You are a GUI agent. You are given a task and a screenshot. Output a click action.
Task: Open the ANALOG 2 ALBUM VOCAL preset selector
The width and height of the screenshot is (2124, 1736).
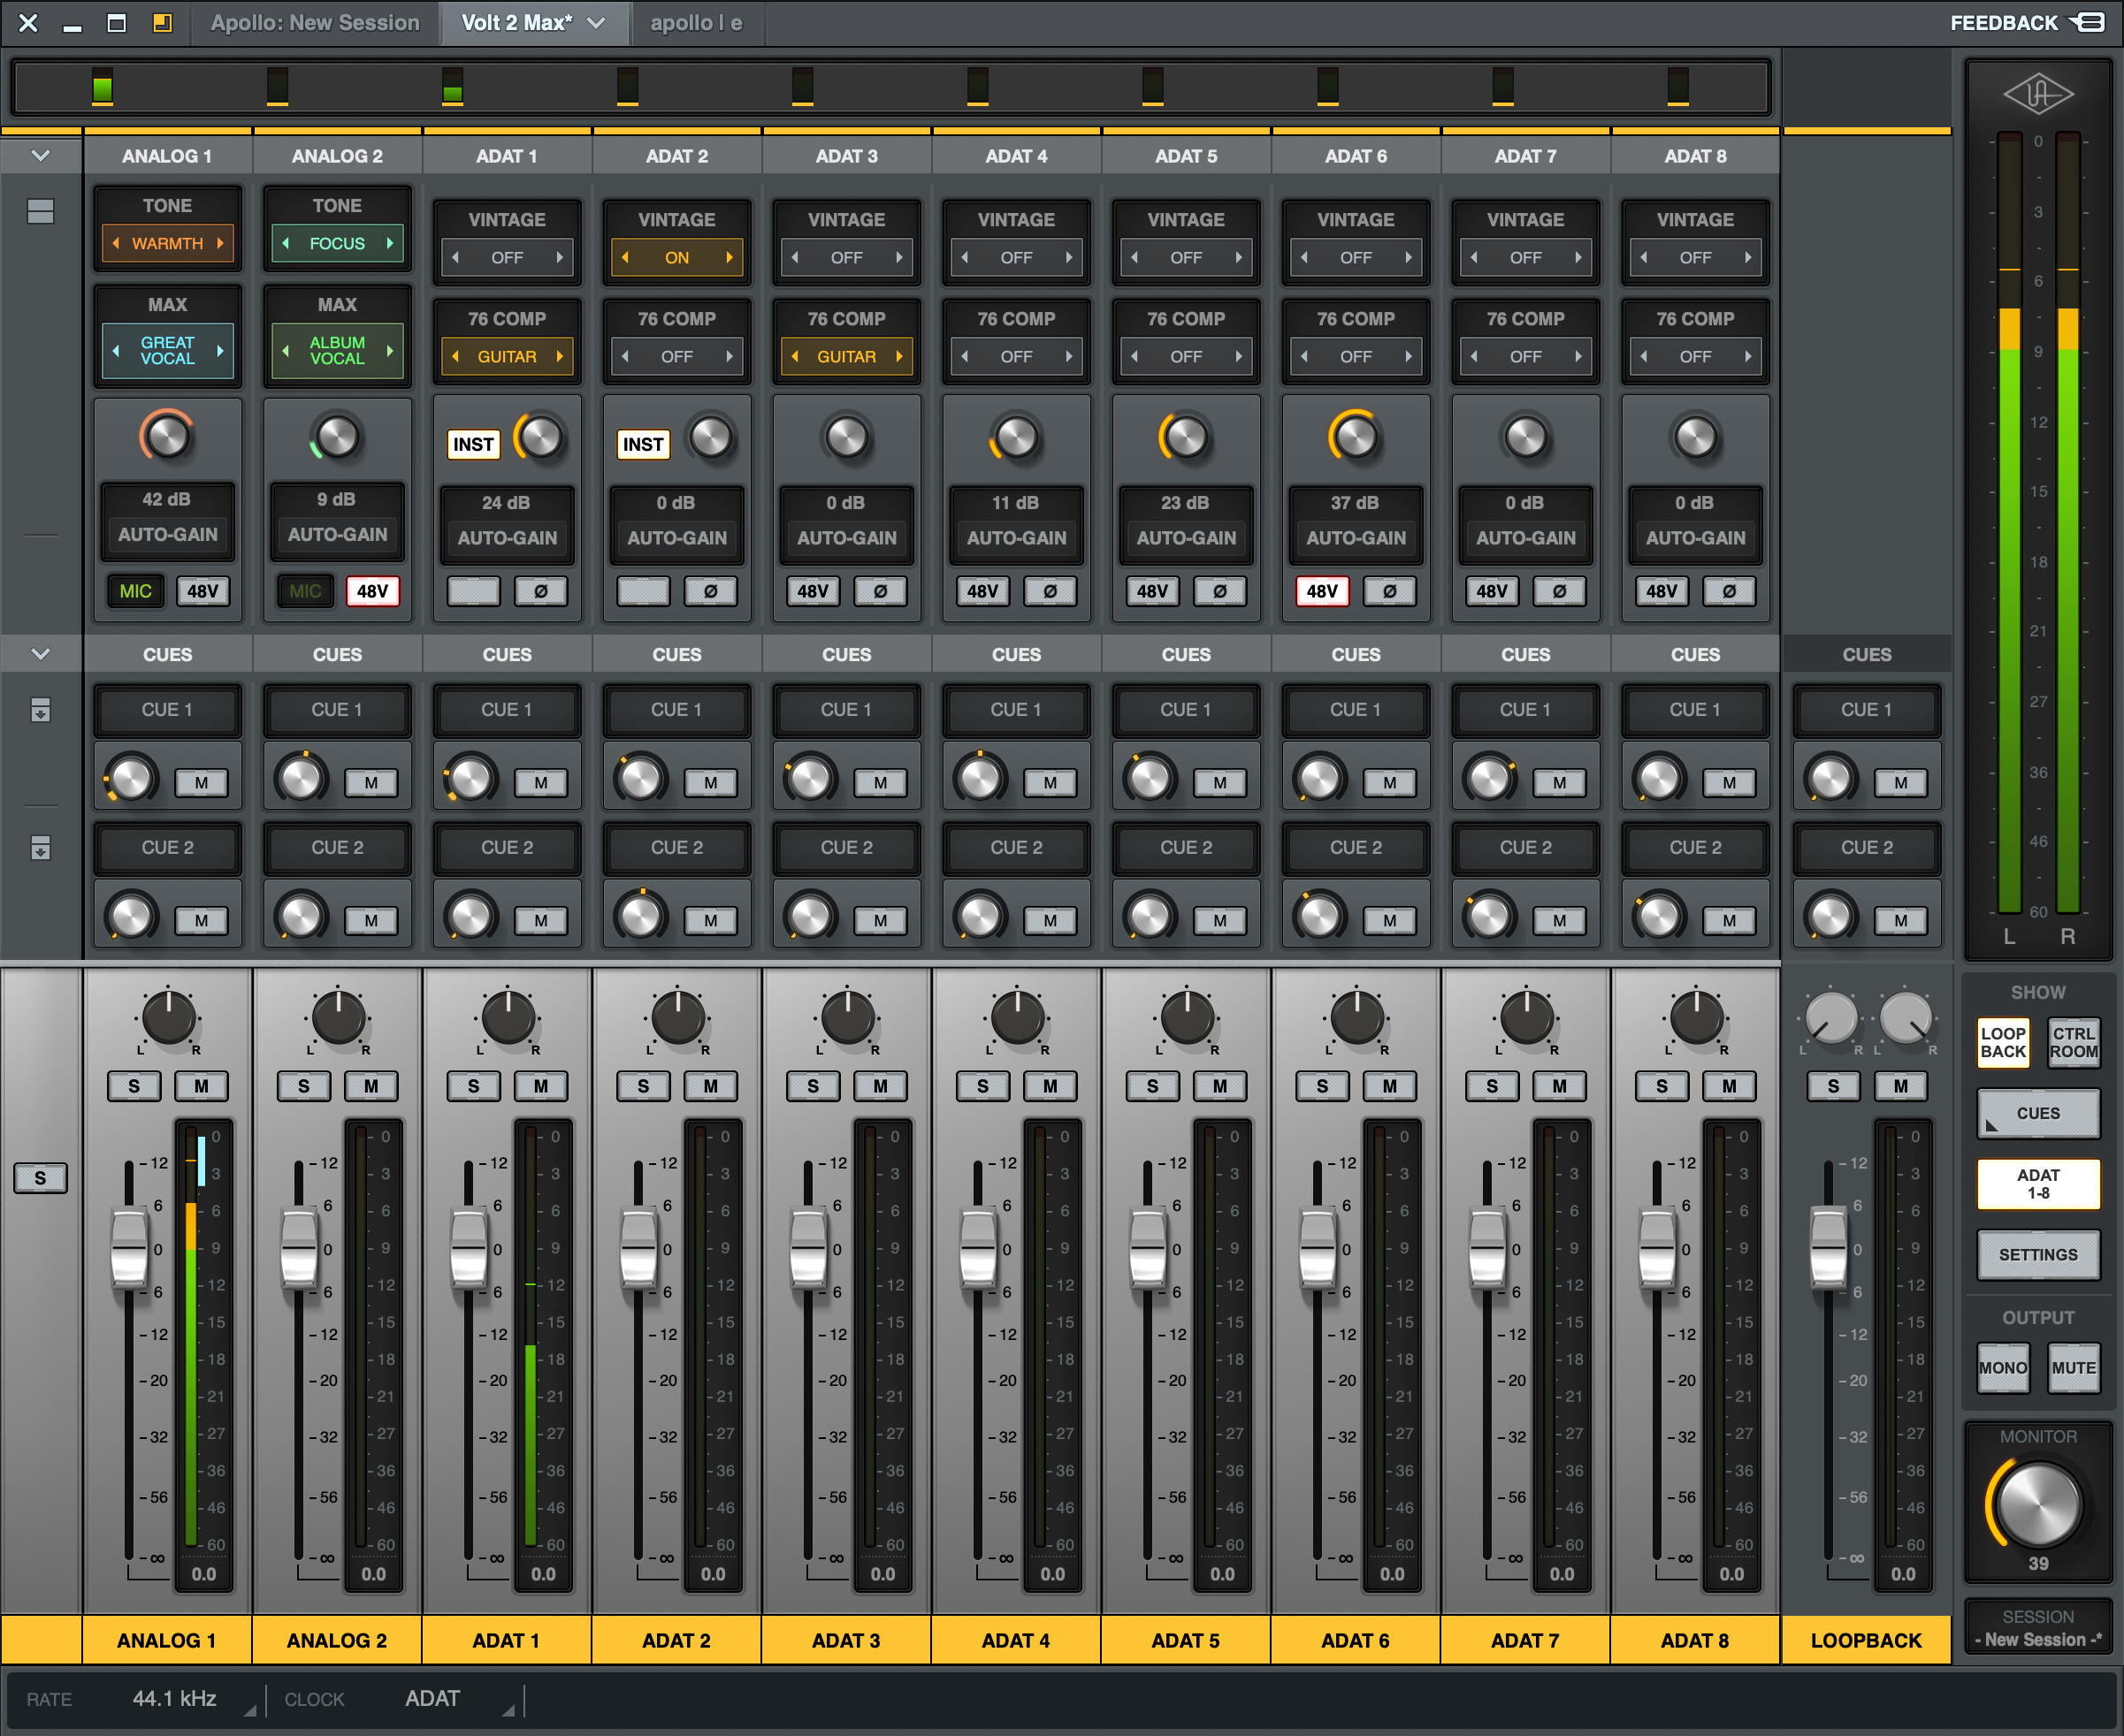click(x=337, y=351)
